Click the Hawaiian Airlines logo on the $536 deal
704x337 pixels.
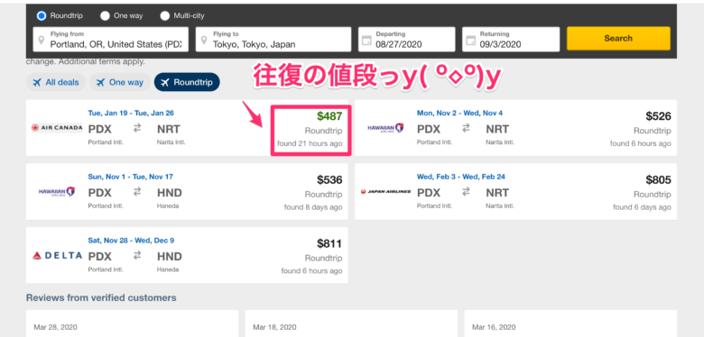[57, 192]
